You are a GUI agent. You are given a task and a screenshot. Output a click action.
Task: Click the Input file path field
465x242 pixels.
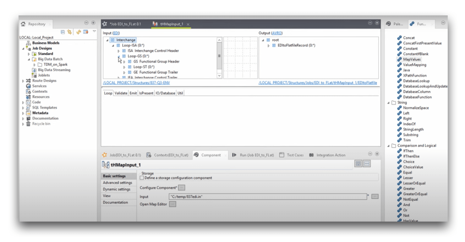268,197
